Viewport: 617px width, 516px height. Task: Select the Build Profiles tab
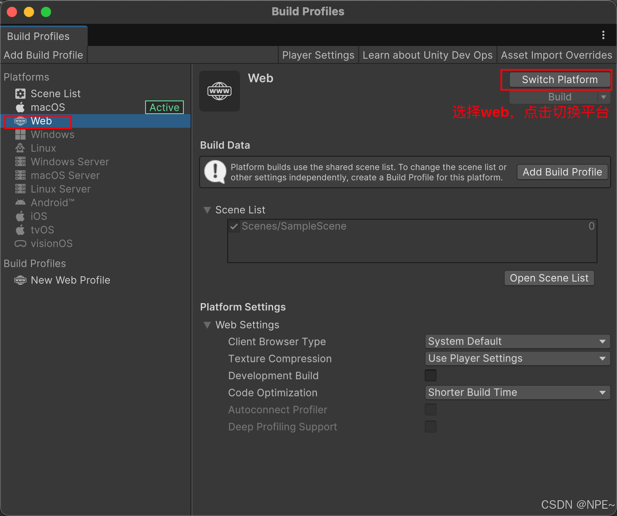(x=44, y=36)
